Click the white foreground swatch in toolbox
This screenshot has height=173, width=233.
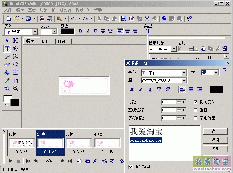pyautogui.click(x=7, y=98)
